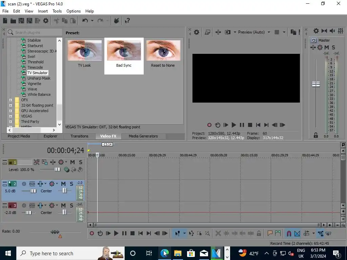Select the Reset to None preset
This screenshot has height=260, width=347.
coord(163,54)
